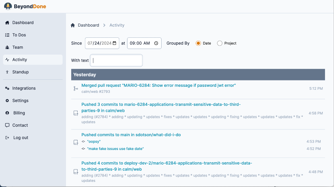This screenshot has height=187, width=334.
Task: Open the clock picker icon in time field
Action: [156, 43]
